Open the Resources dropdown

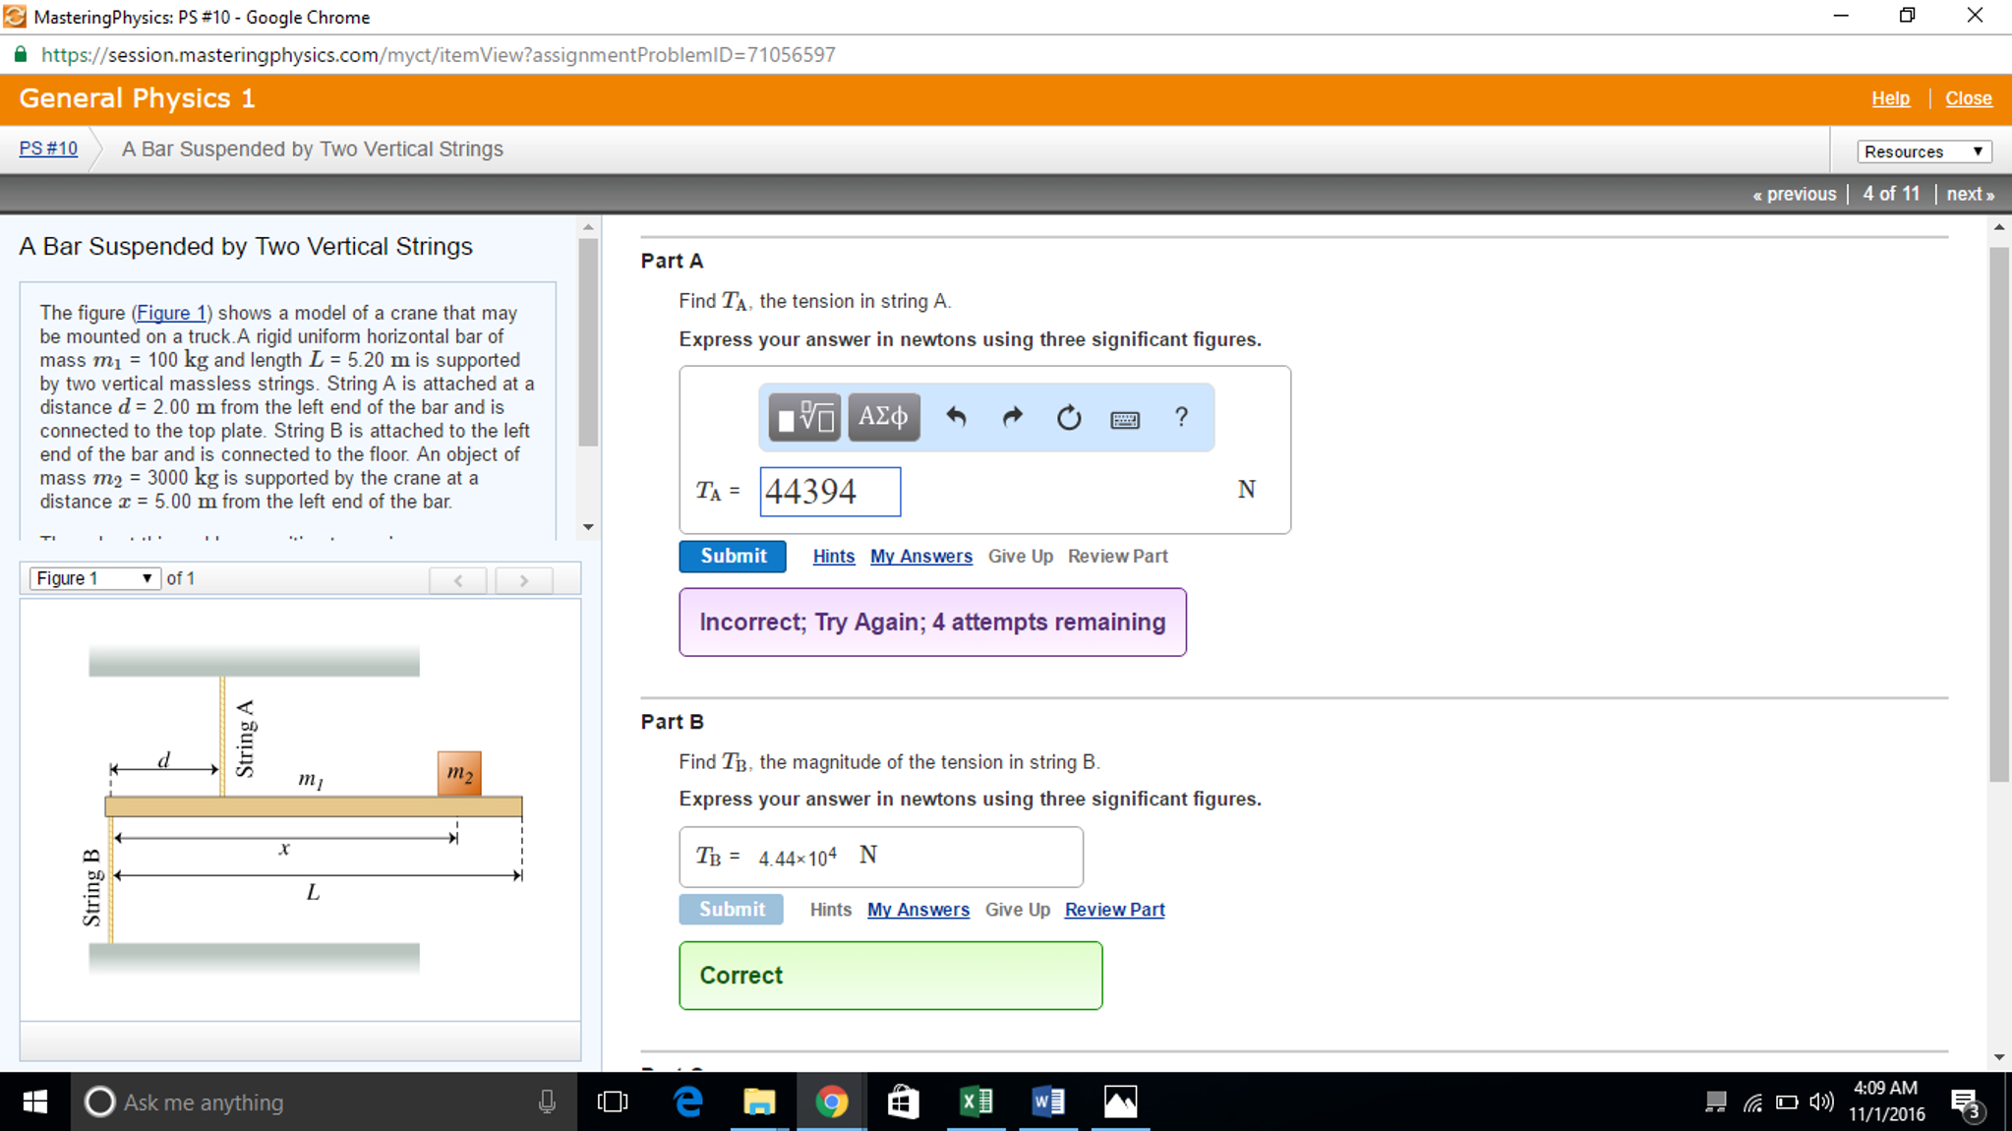[1923, 151]
